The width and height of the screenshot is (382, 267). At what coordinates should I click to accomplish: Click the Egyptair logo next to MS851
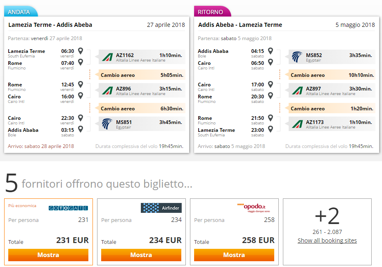tap(107, 124)
